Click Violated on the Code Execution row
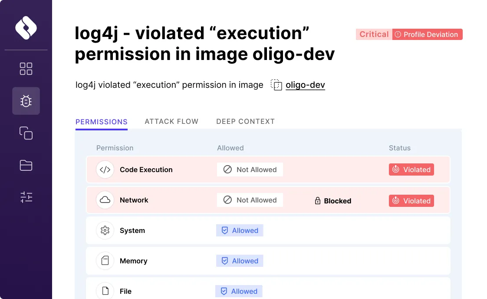Image resolution: width=487 pixels, height=299 pixels. coord(411,169)
